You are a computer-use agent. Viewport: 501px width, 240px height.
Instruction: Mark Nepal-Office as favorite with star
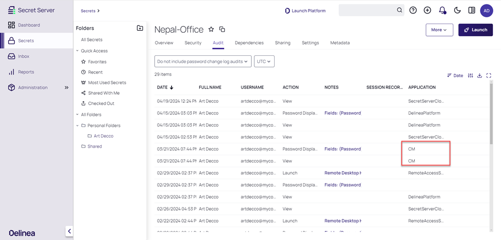click(x=211, y=29)
